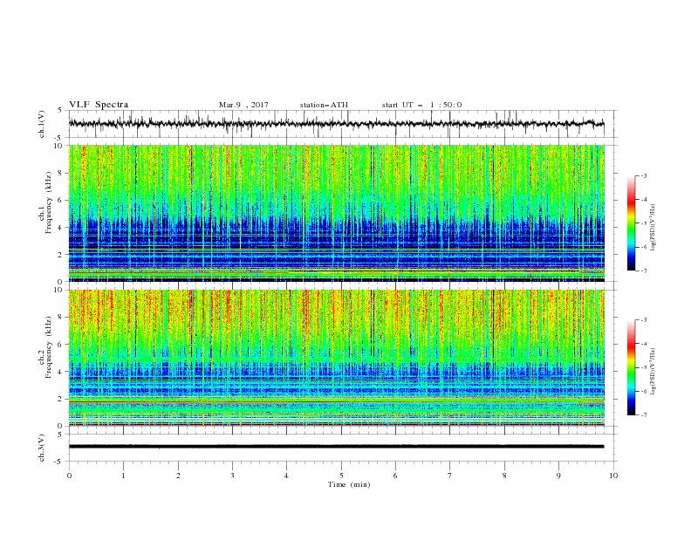Click the "Time (min)" axis label

[349, 484]
